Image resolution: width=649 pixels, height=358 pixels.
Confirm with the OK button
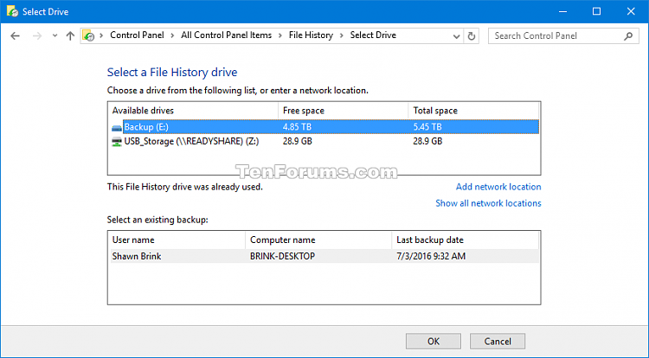tap(434, 342)
